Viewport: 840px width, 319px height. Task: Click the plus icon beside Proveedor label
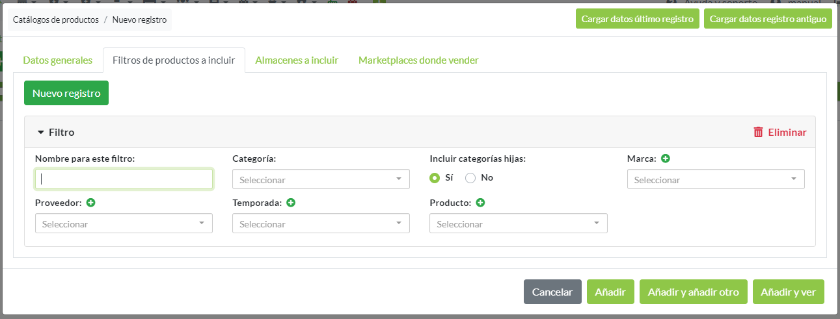click(90, 203)
